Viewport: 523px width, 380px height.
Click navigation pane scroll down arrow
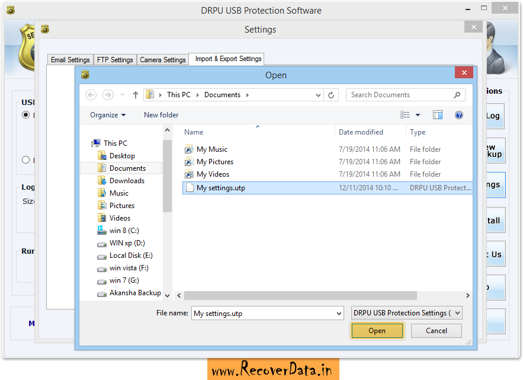coord(168,295)
